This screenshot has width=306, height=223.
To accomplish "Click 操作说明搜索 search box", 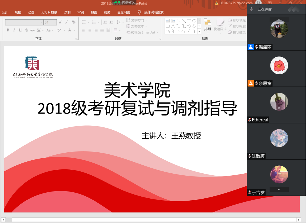I will 154,12.
